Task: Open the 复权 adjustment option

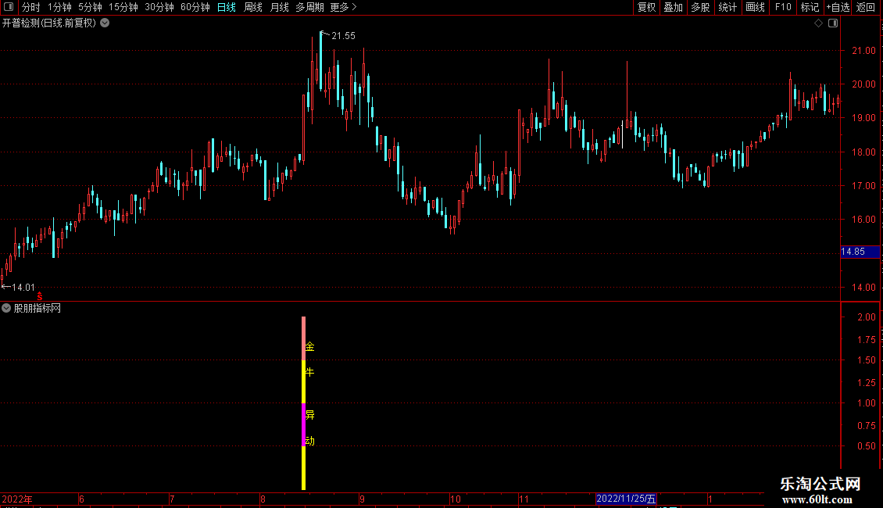Action: (646, 7)
